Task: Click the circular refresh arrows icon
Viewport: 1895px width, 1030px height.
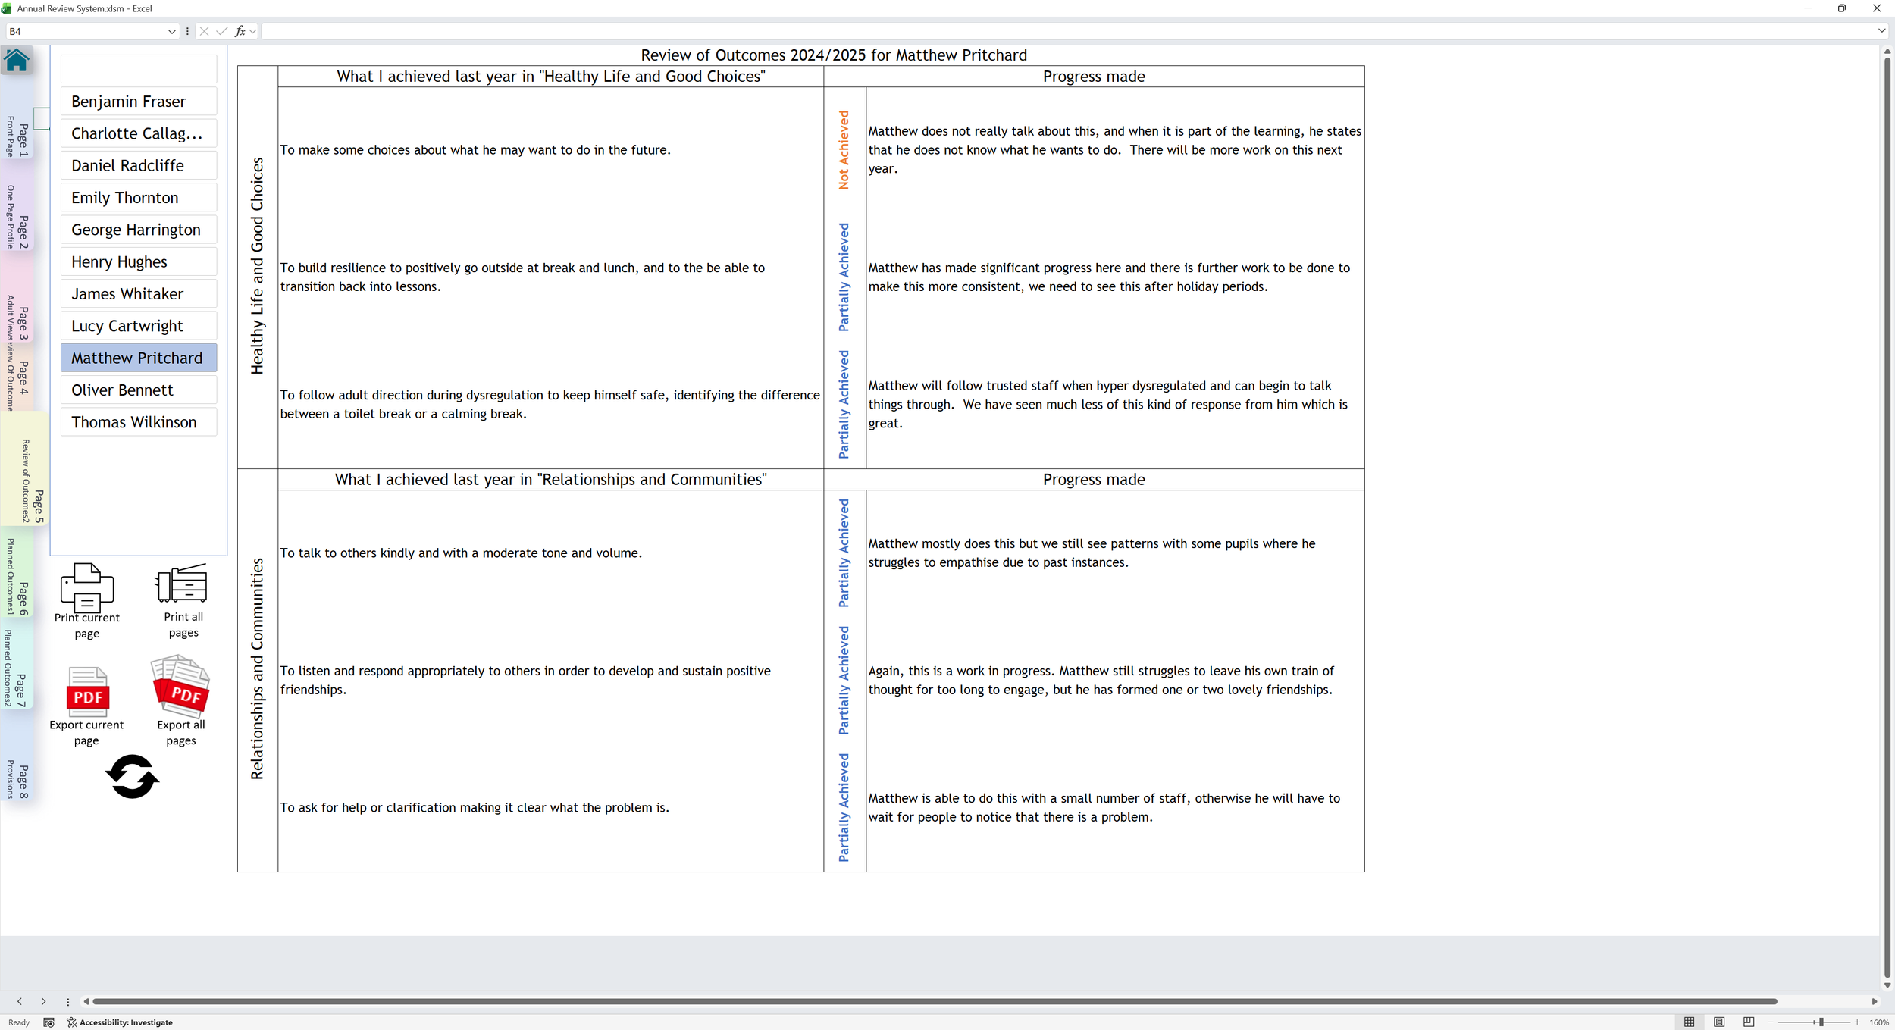Action: [x=132, y=777]
